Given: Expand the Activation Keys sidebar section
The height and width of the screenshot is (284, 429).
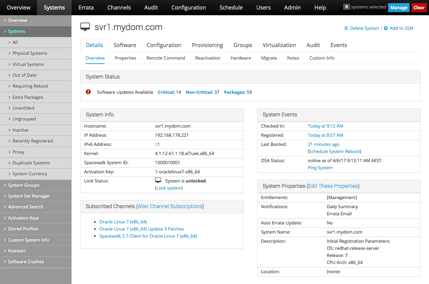Looking at the screenshot, I should click(36, 218).
